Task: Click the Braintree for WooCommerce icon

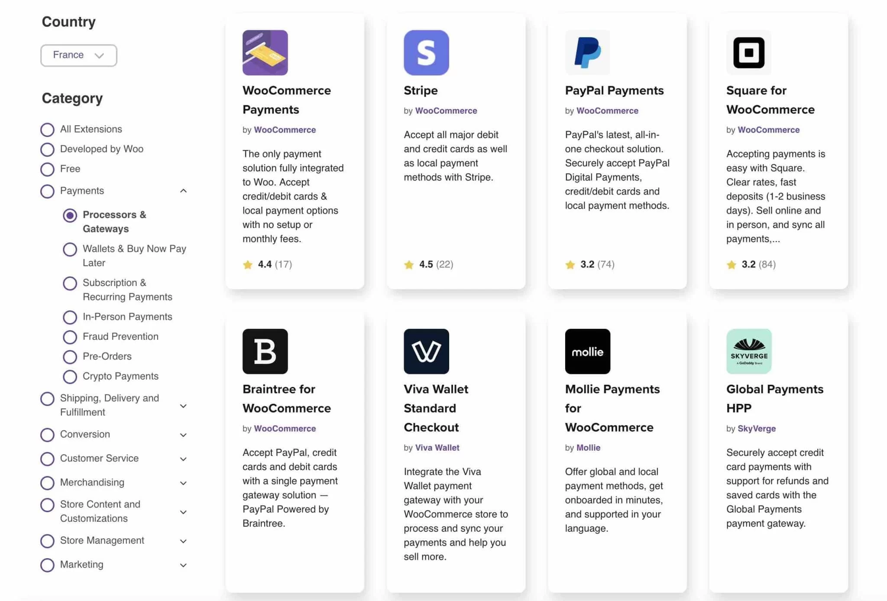Action: coord(265,351)
